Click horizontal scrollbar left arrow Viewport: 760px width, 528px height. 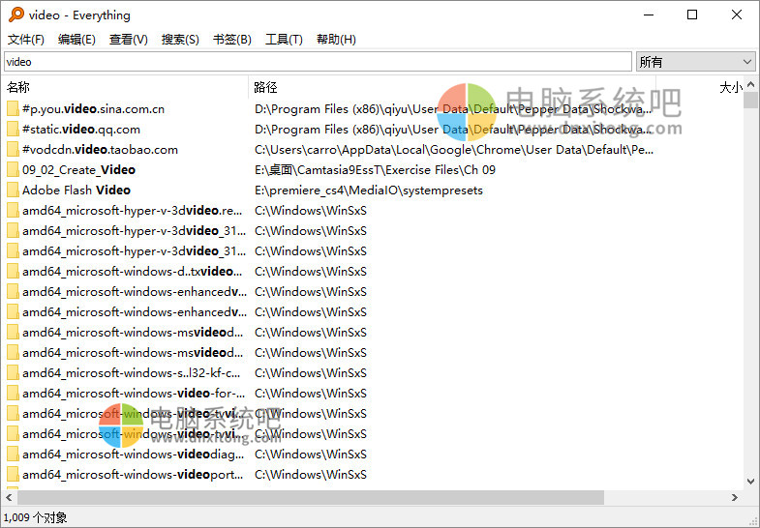pos(9,497)
